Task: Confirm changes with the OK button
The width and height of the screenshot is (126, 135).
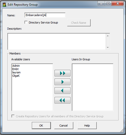Action: pyautogui.click(x=41, y=126)
